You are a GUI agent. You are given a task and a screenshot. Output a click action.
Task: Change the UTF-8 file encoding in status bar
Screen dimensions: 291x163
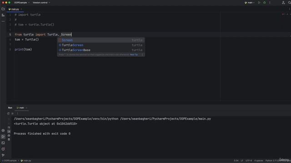click(249, 161)
